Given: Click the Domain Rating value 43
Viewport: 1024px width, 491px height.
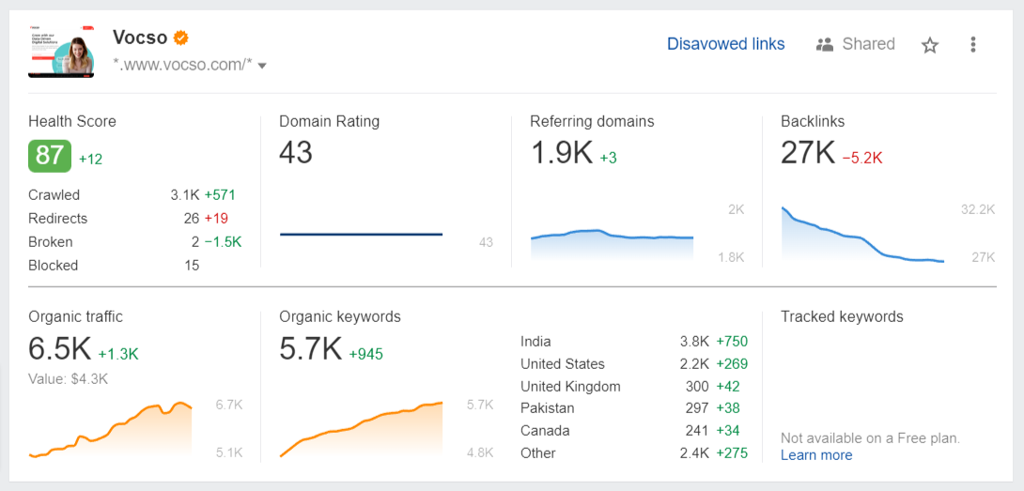Looking at the screenshot, I should (x=296, y=153).
